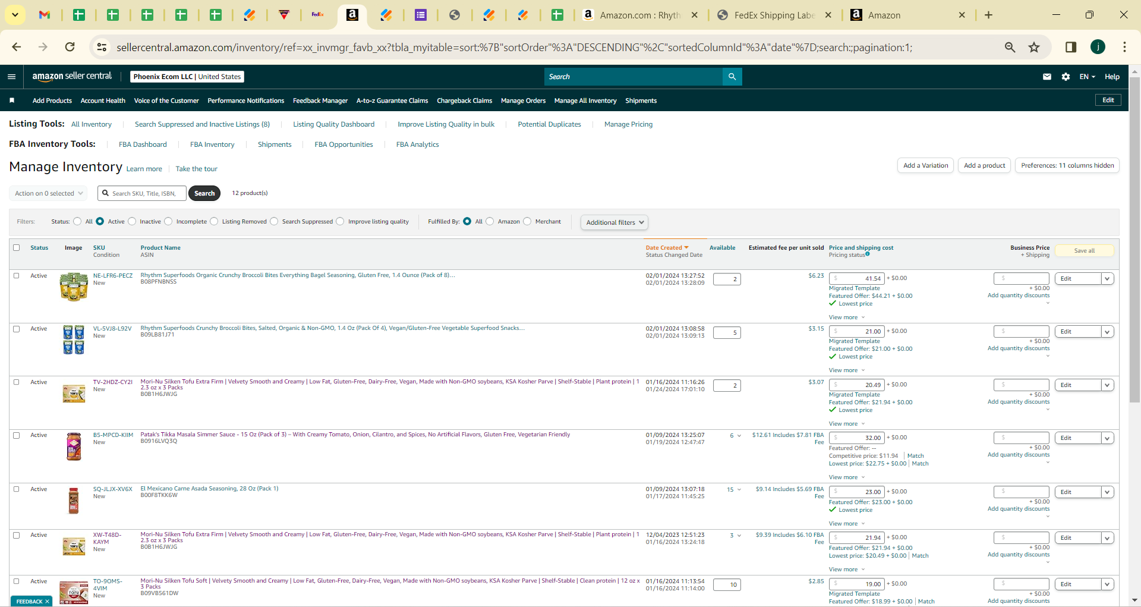Viewport: 1141px width, 607px height.
Task: Go to Performance Notifications
Action: (246, 100)
